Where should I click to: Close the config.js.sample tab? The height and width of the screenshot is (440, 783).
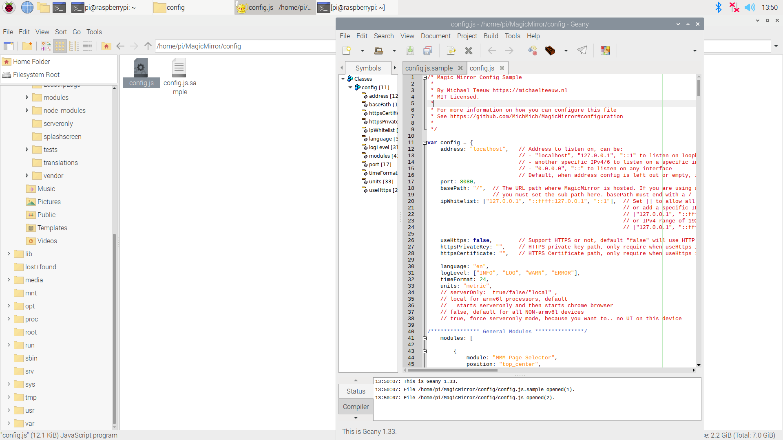460,68
